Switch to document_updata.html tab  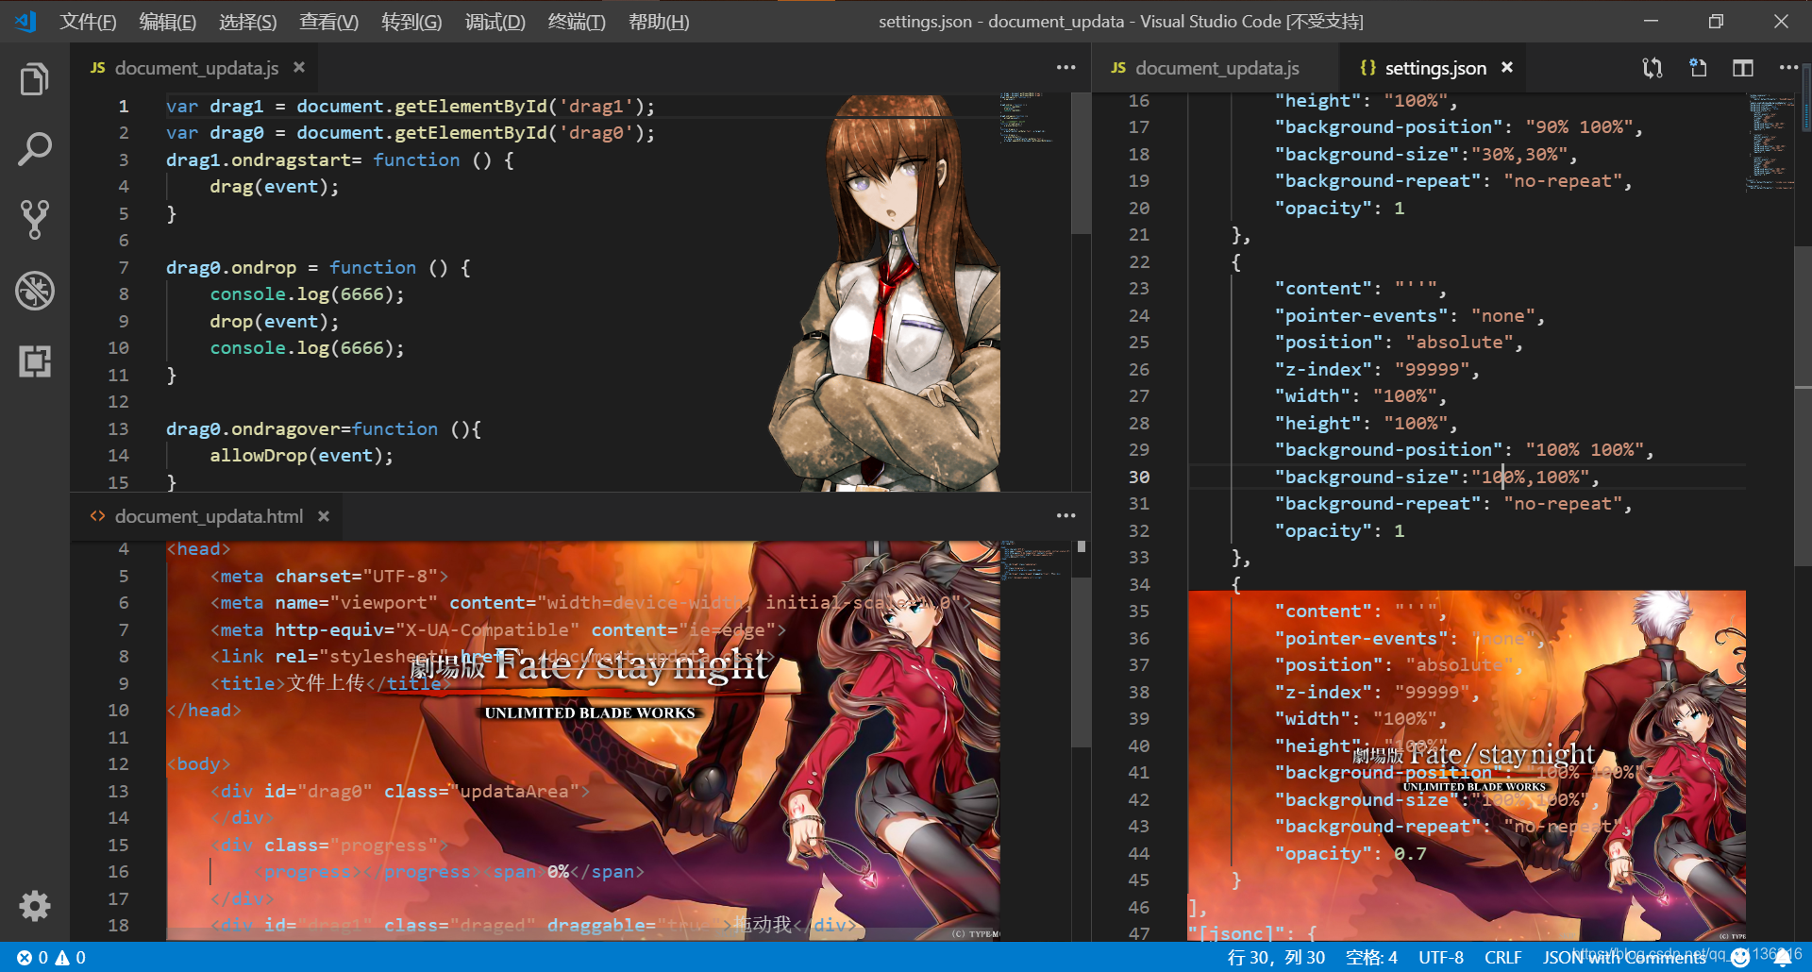click(x=209, y=516)
